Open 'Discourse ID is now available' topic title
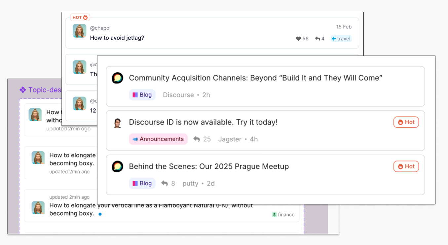 point(203,122)
